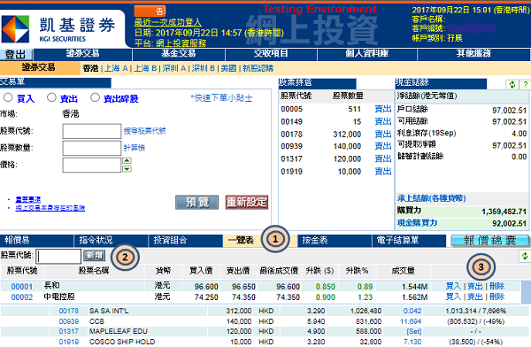Select the 買入 radio button
The width and height of the screenshot is (531, 347).
tap(8, 97)
